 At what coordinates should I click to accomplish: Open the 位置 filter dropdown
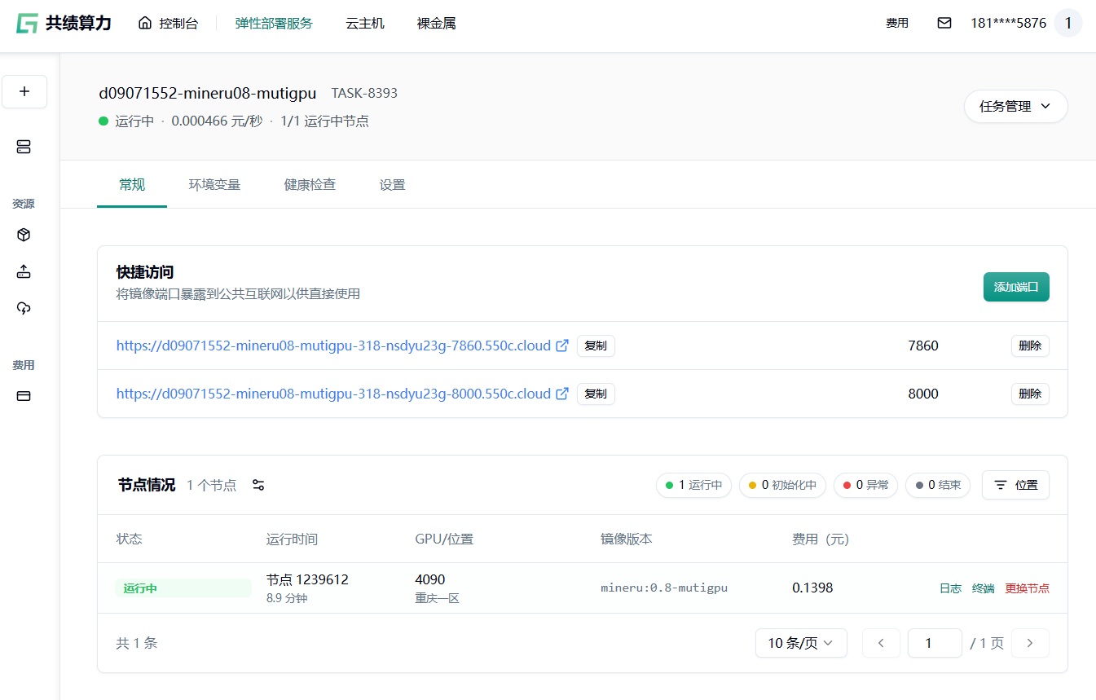[1015, 485]
